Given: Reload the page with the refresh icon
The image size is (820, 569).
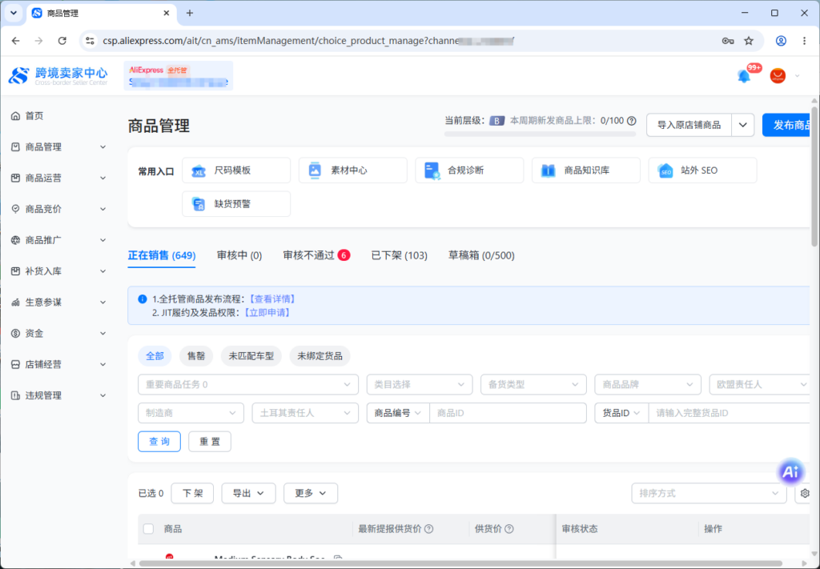Looking at the screenshot, I should coord(62,41).
